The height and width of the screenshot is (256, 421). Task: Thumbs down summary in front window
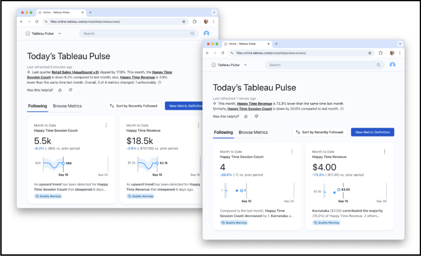pyautogui.click(x=256, y=116)
